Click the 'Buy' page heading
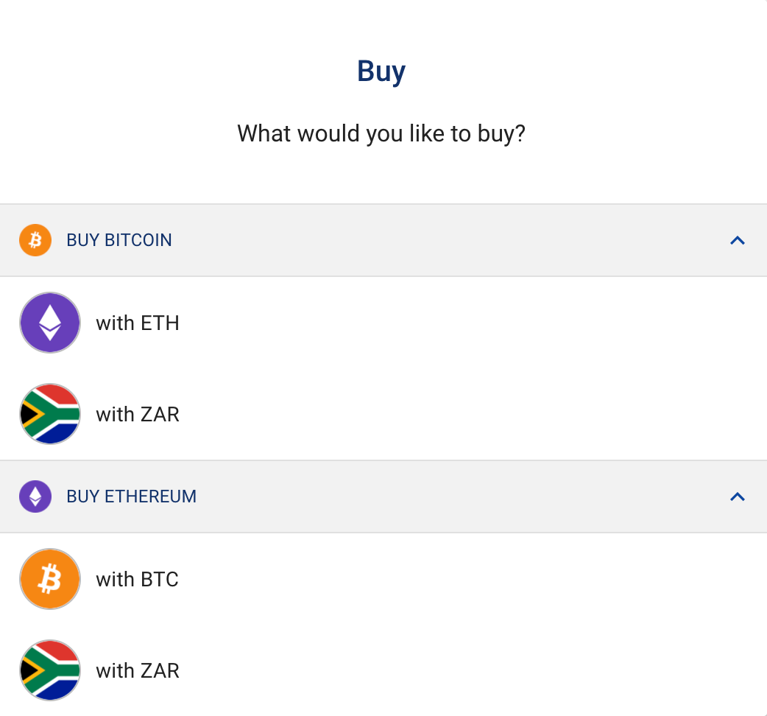 (x=381, y=71)
